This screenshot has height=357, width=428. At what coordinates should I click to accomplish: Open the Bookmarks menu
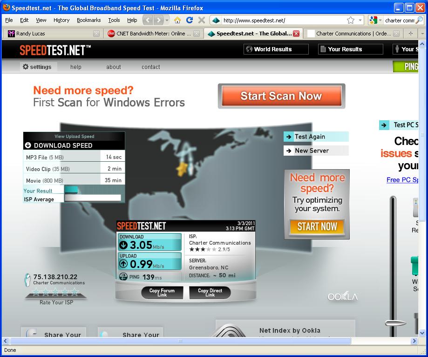pos(88,20)
